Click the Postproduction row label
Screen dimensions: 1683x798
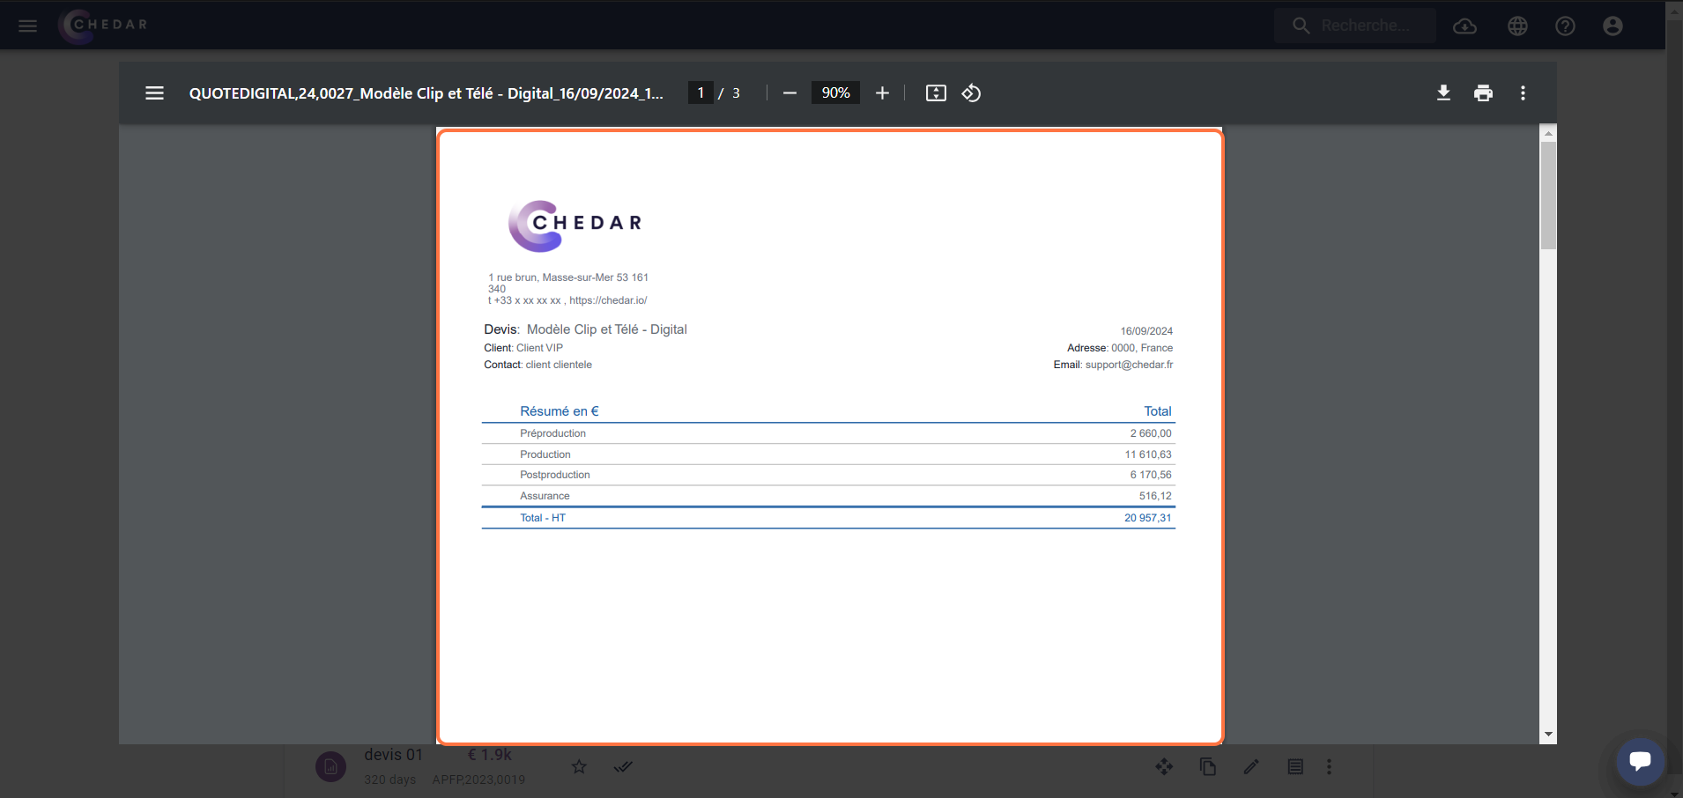point(555,475)
